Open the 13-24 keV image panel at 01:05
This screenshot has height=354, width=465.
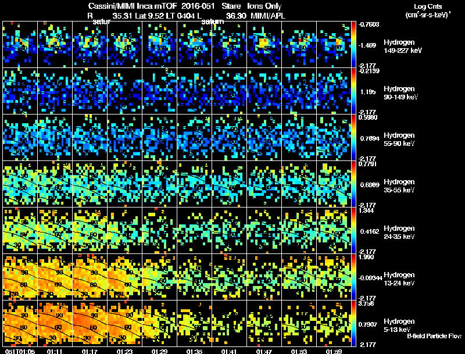pos(20,277)
